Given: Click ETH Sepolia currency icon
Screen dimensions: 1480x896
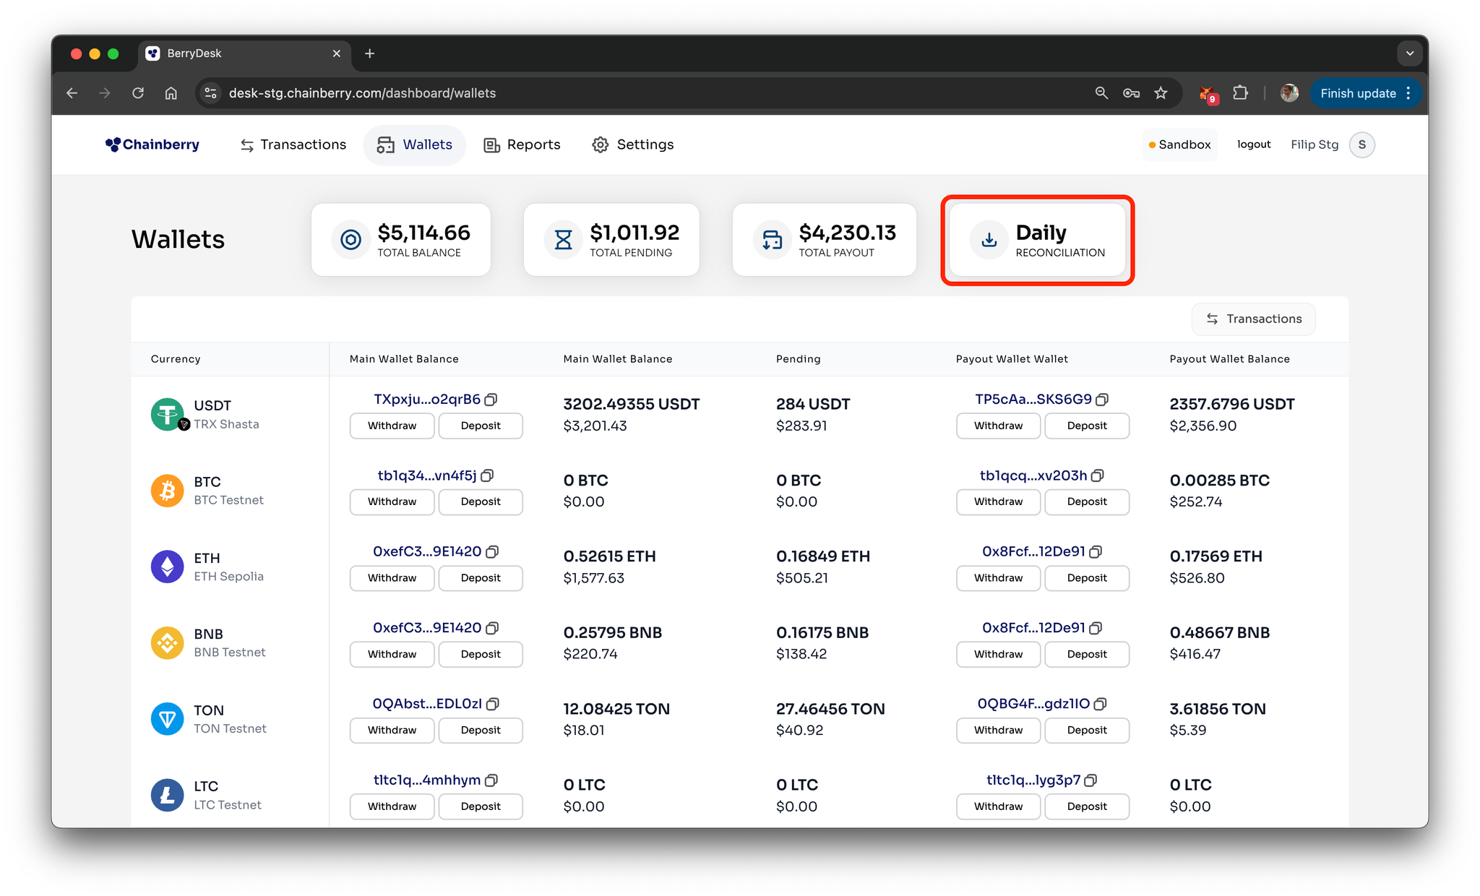Looking at the screenshot, I should click(x=167, y=567).
